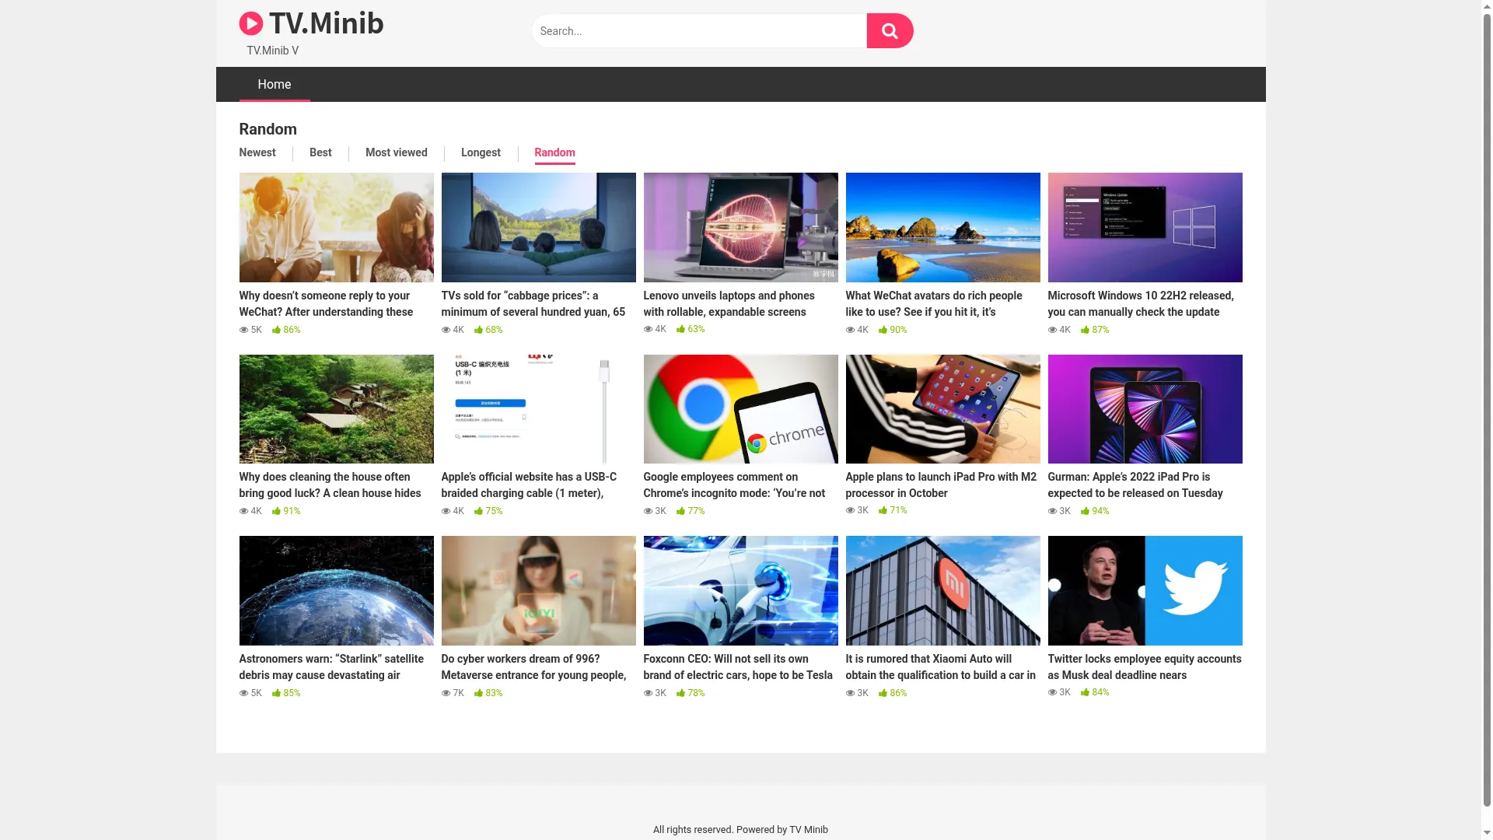The width and height of the screenshot is (1493, 840).
Task: Open the Home navigation tab
Action: pos(274,84)
